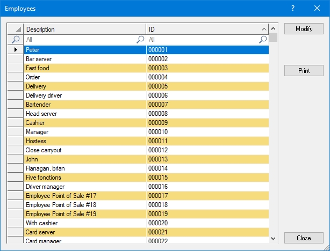Sort by the Description column header
This screenshot has width=330, height=251.
point(85,29)
